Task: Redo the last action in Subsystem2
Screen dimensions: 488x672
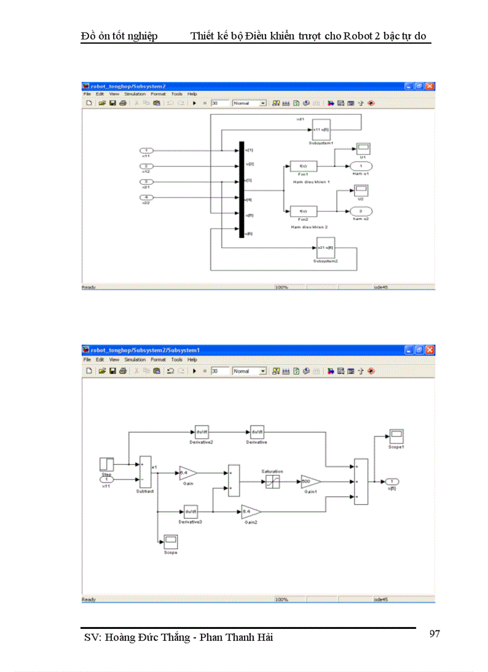Action: point(181,102)
